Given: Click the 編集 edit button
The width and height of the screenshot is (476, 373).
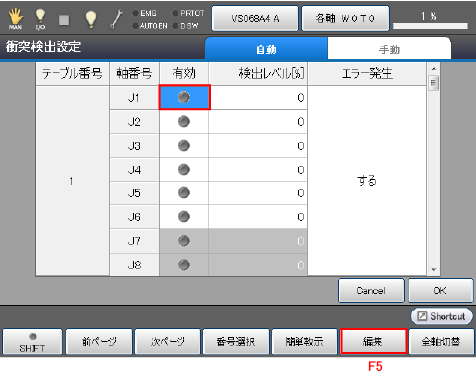Looking at the screenshot, I should 373,341.
